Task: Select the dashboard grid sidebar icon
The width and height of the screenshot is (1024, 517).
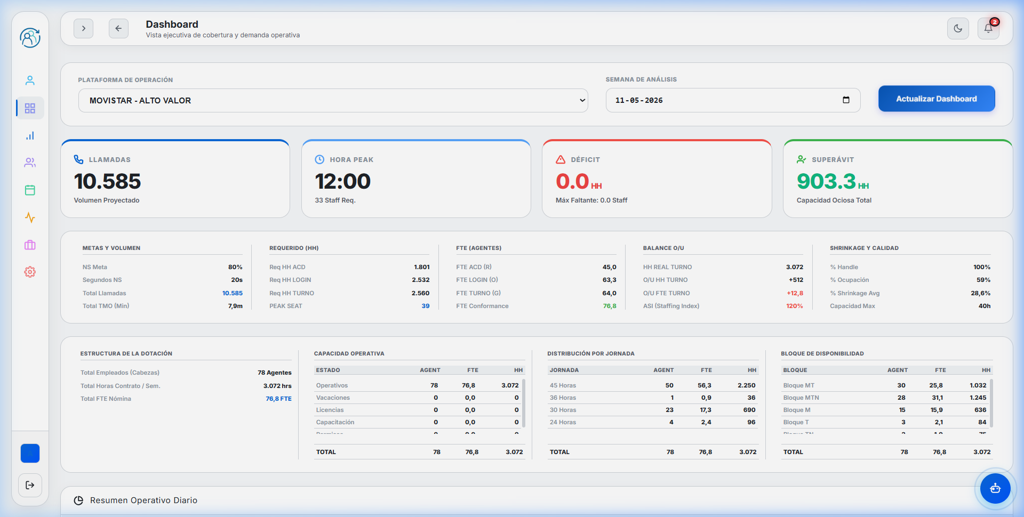Action: pyautogui.click(x=30, y=108)
